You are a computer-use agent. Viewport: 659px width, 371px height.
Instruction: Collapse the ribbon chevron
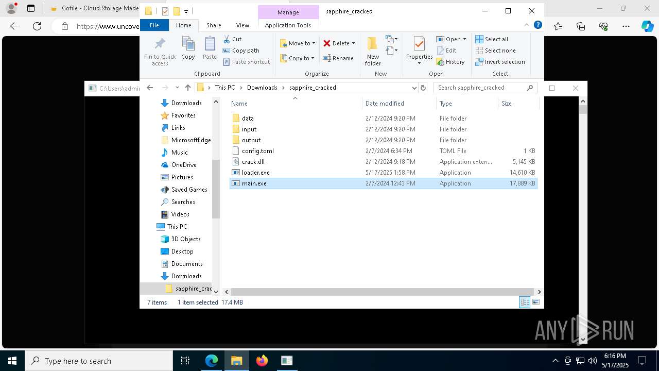[x=527, y=25]
